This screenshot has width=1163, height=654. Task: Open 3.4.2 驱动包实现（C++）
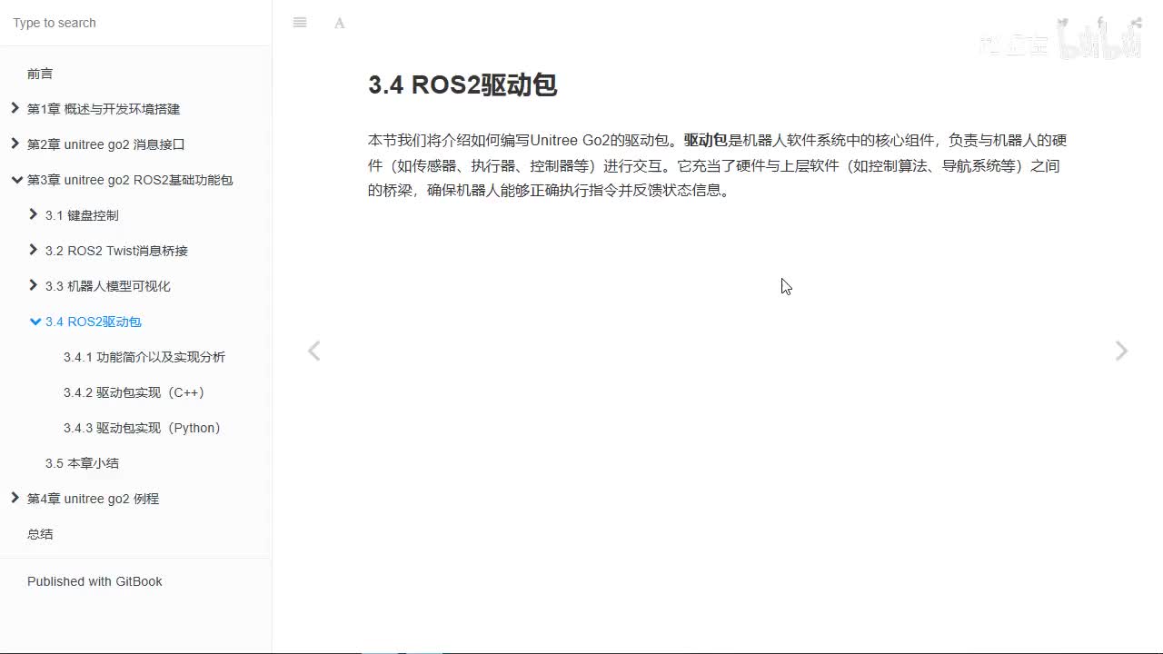pyautogui.click(x=135, y=392)
